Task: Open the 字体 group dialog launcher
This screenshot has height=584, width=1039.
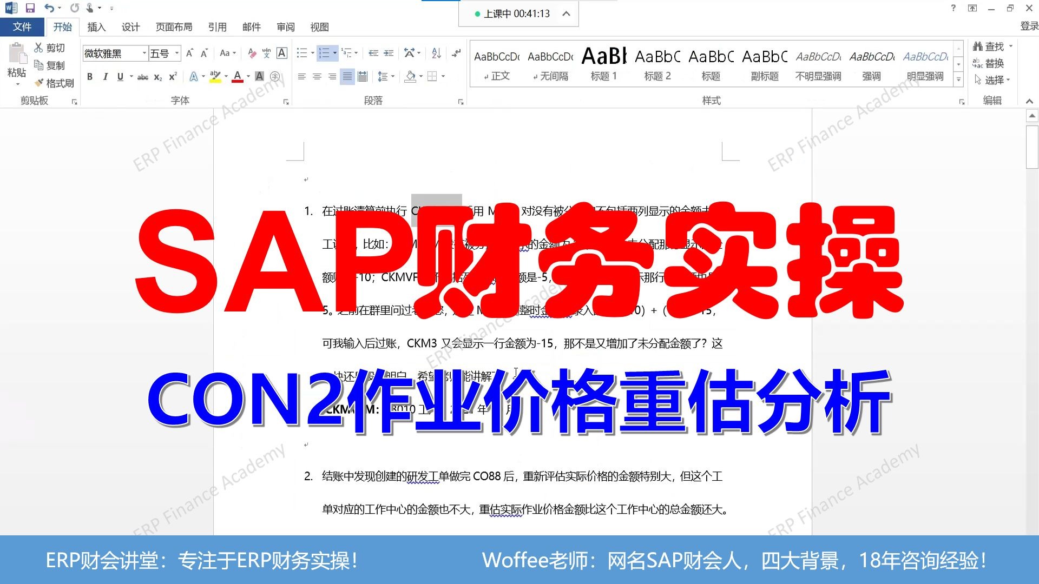Action: click(286, 101)
